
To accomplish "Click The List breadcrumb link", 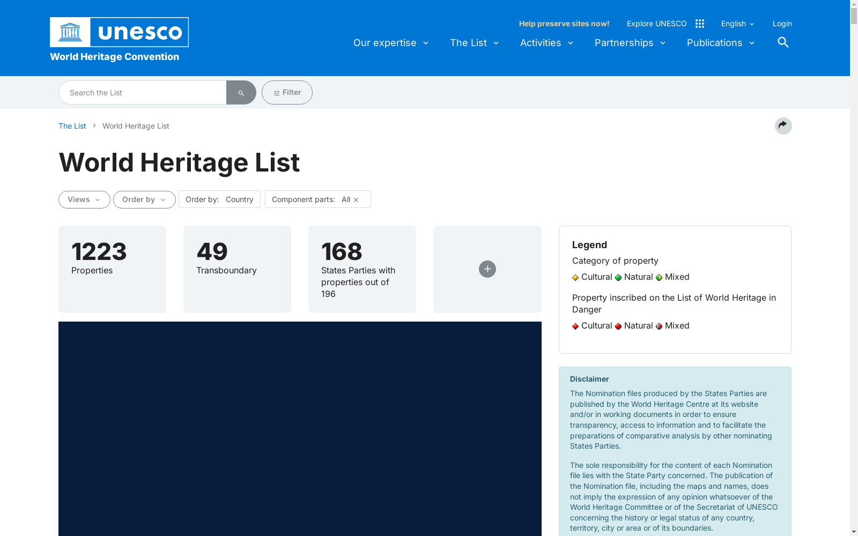I will coord(72,126).
